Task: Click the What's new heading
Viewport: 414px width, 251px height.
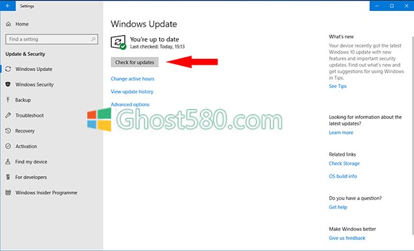Action: (x=342, y=37)
